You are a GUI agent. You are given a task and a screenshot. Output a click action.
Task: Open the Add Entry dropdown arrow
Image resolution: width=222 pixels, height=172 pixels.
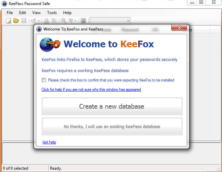point(39,21)
